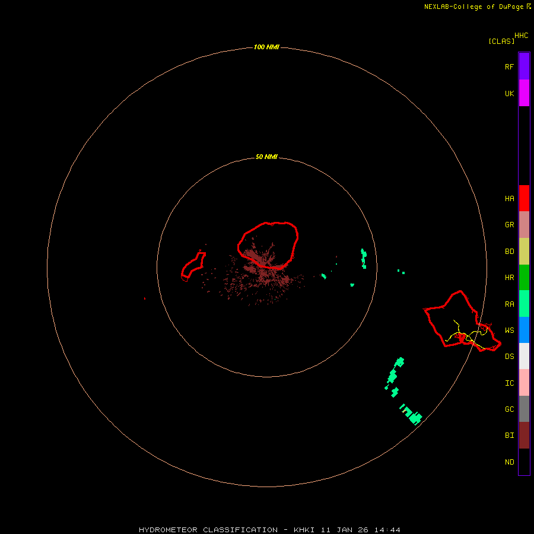Click the HA legend label
The width and height of the screenshot is (534, 534).
[509, 199]
